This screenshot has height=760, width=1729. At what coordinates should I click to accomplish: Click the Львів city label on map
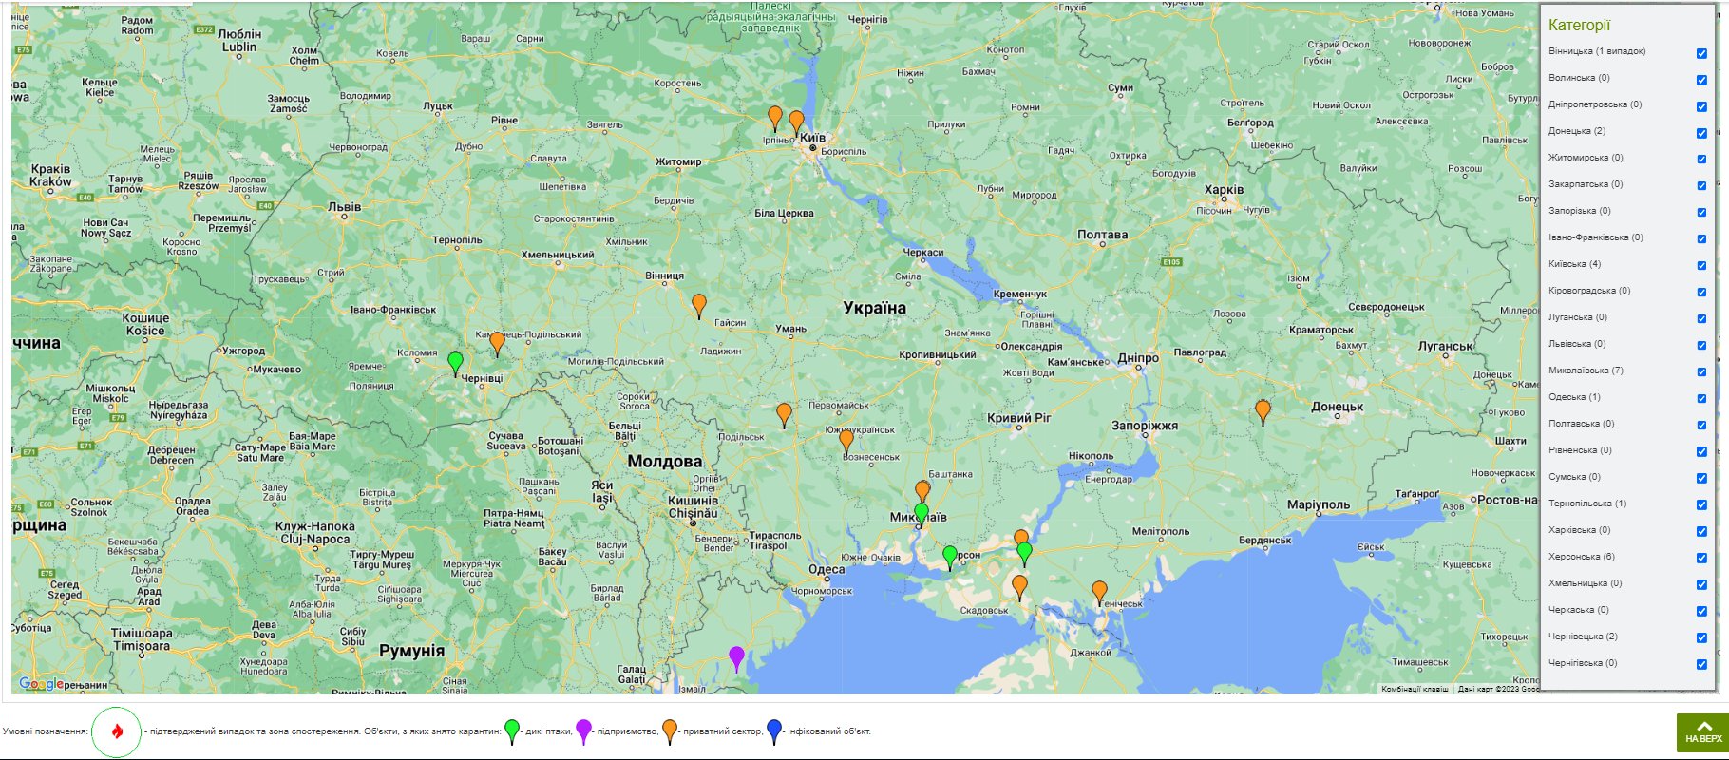point(344,206)
